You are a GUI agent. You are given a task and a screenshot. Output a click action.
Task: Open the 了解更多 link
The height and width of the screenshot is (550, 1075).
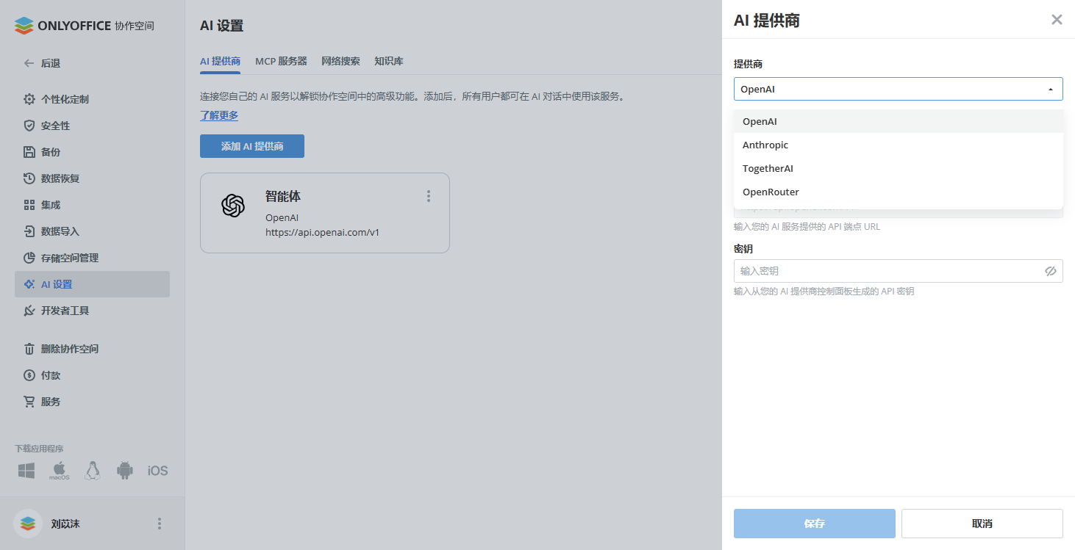218,115
